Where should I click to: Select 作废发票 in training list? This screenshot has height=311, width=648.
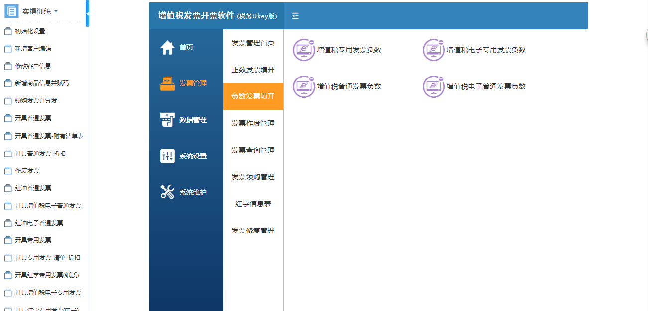coord(27,171)
